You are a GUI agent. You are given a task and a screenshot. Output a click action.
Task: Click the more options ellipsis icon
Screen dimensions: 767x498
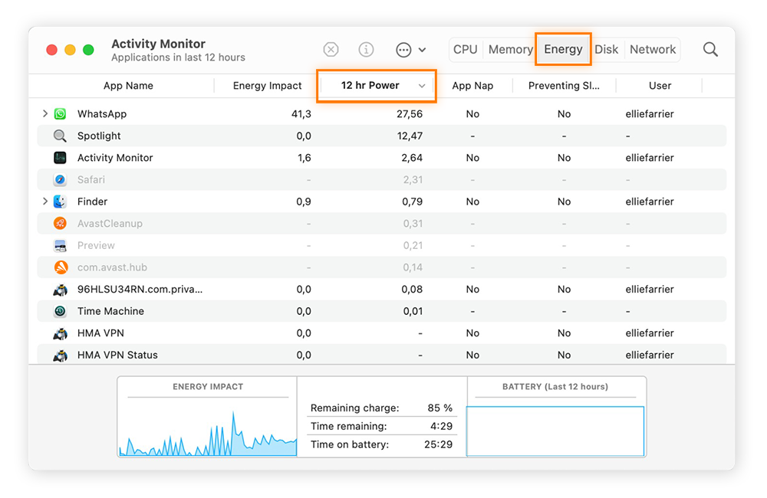click(403, 49)
